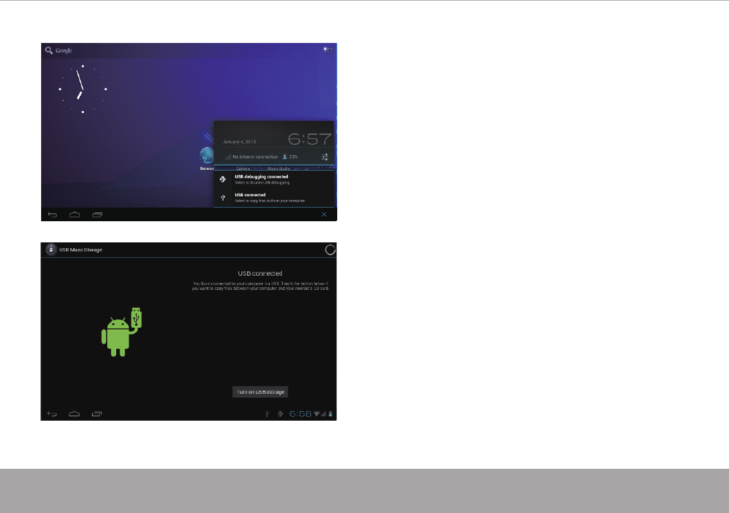Click the Wi-Fi icon in the status bar
Viewport: 729px width, 513px height.
317,414
